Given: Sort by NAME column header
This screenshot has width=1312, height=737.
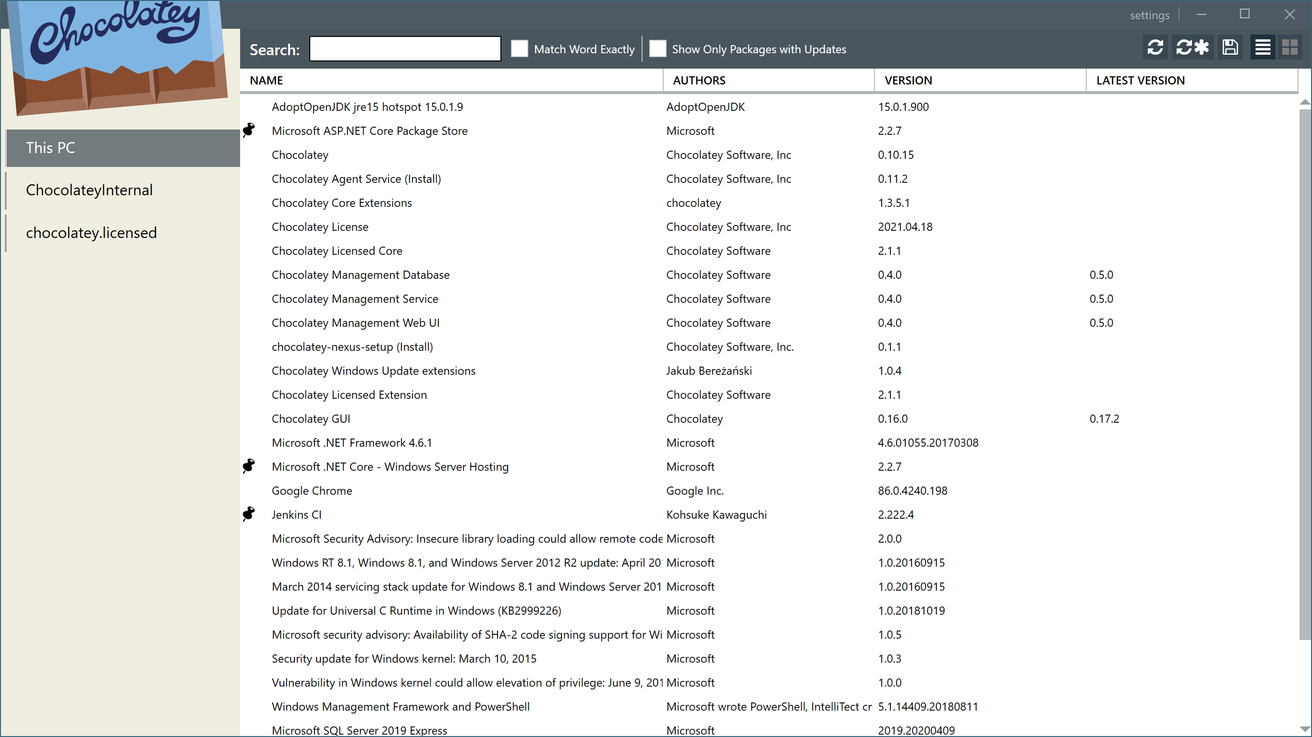Looking at the screenshot, I should [451, 81].
